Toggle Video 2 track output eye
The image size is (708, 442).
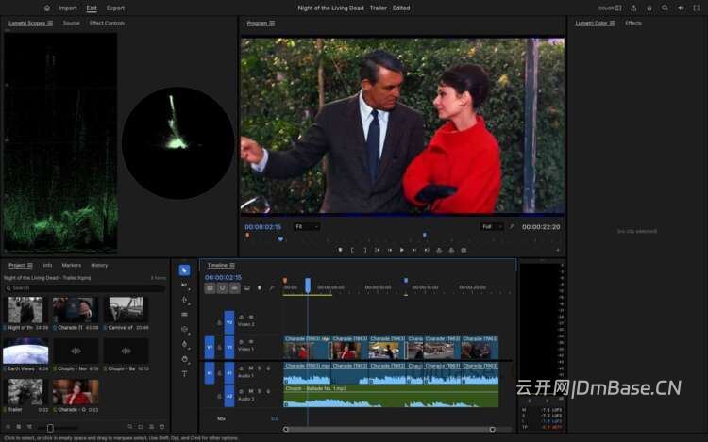(250, 318)
